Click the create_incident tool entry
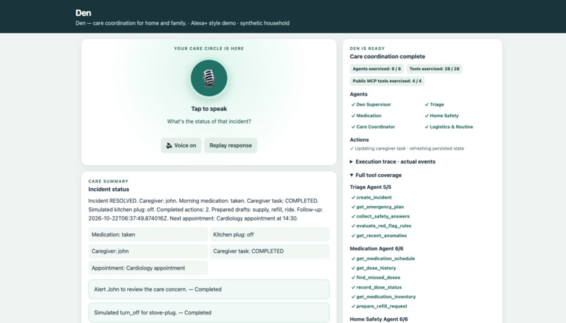Viewport: 566px width, 323px height. tap(371, 197)
